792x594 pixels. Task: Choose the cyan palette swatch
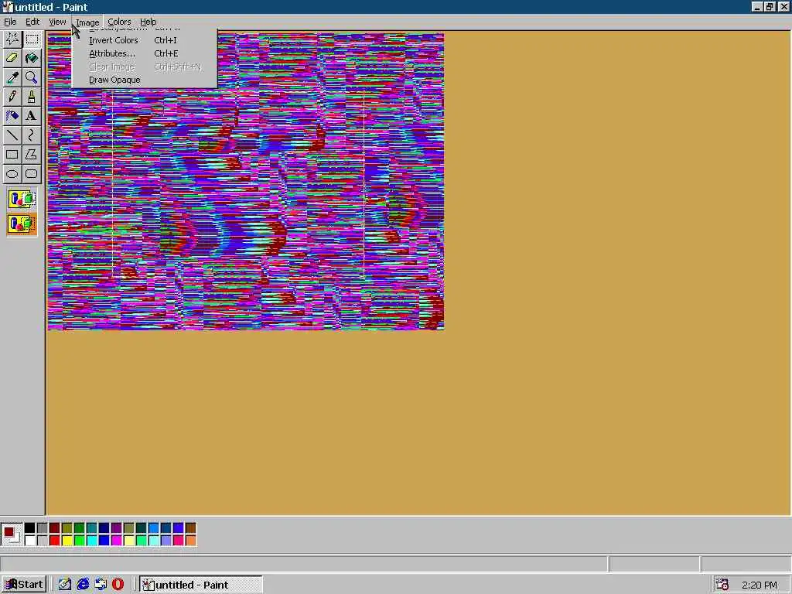91,541
